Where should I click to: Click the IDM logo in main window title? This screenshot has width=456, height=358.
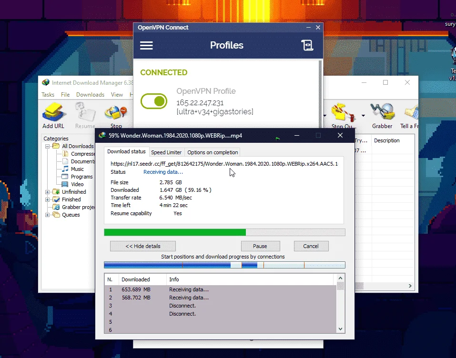click(x=46, y=82)
